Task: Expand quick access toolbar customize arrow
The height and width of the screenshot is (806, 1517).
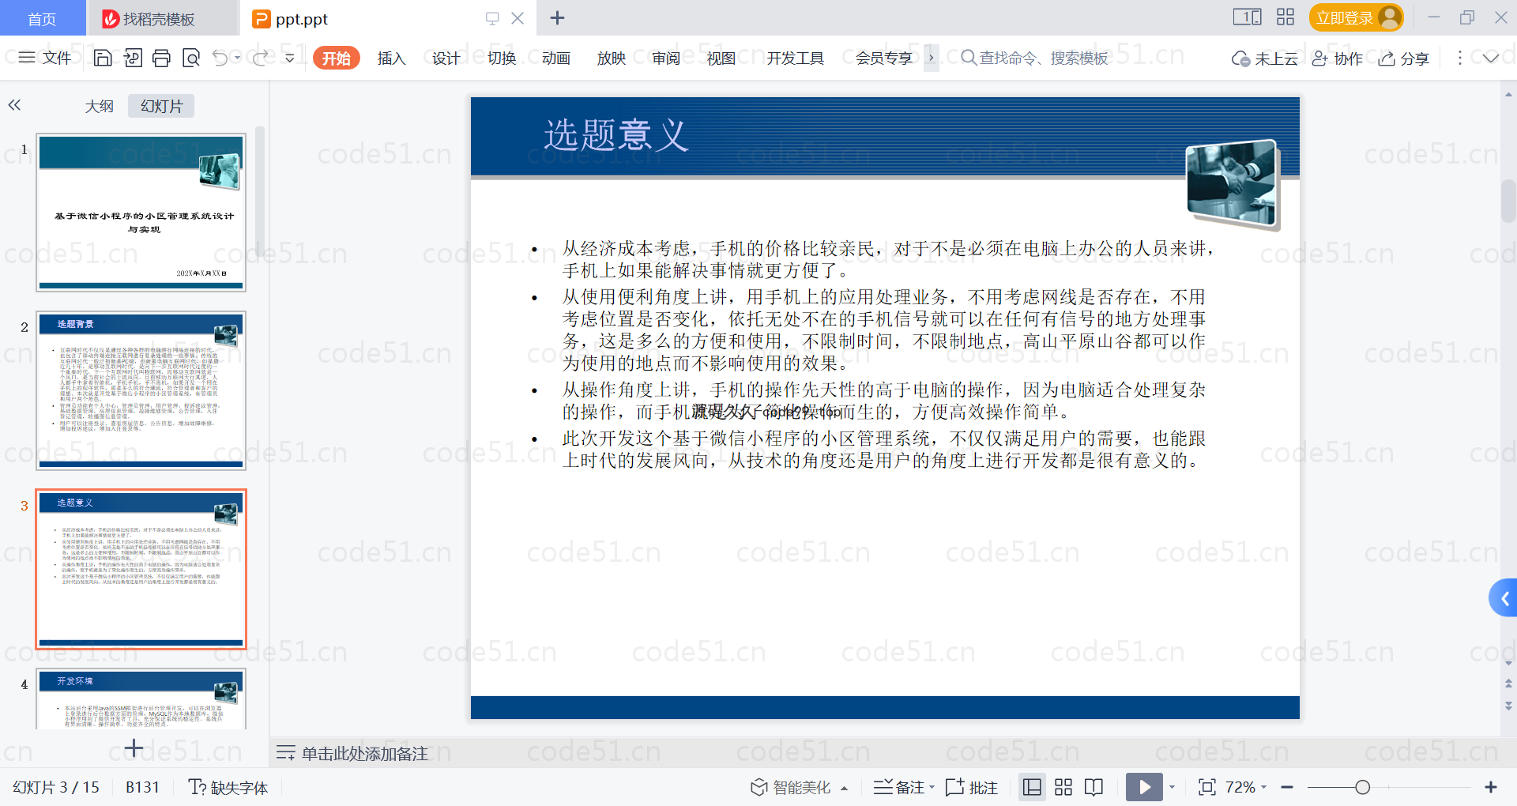Action: 290,58
